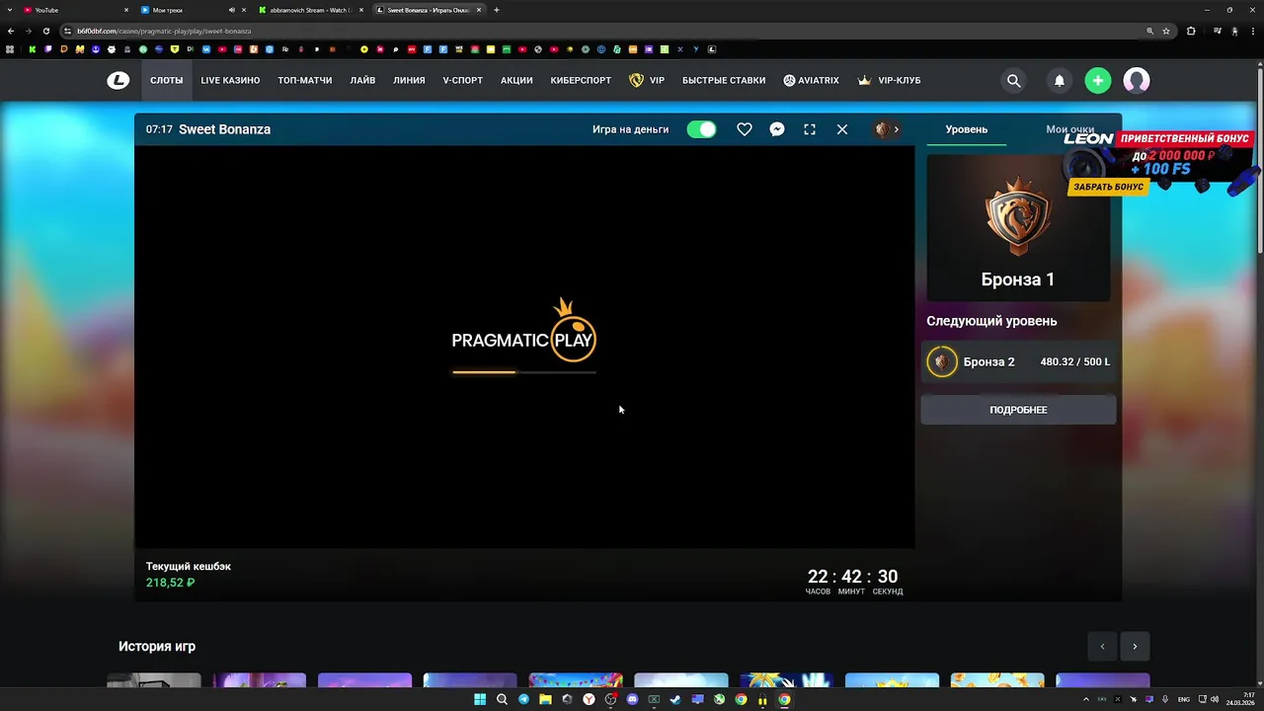The height and width of the screenshot is (711, 1264).
Task: Click the Sweet Bonanza game title
Action: tap(224, 129)
